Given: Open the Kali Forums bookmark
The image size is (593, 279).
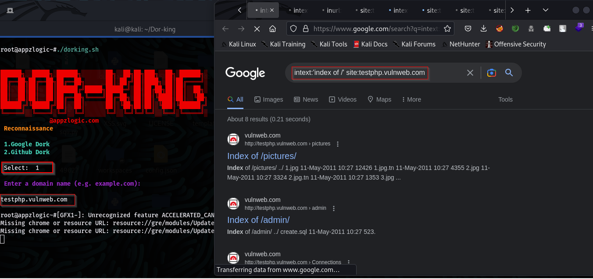Looking at the screenshot, I should 414,44.
